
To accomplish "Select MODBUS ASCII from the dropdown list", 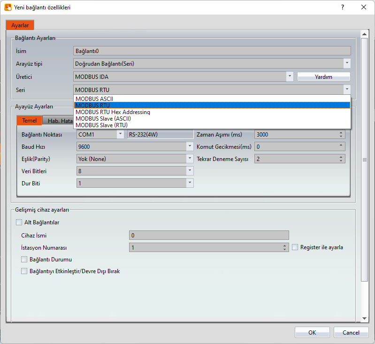I will (94, 99).
